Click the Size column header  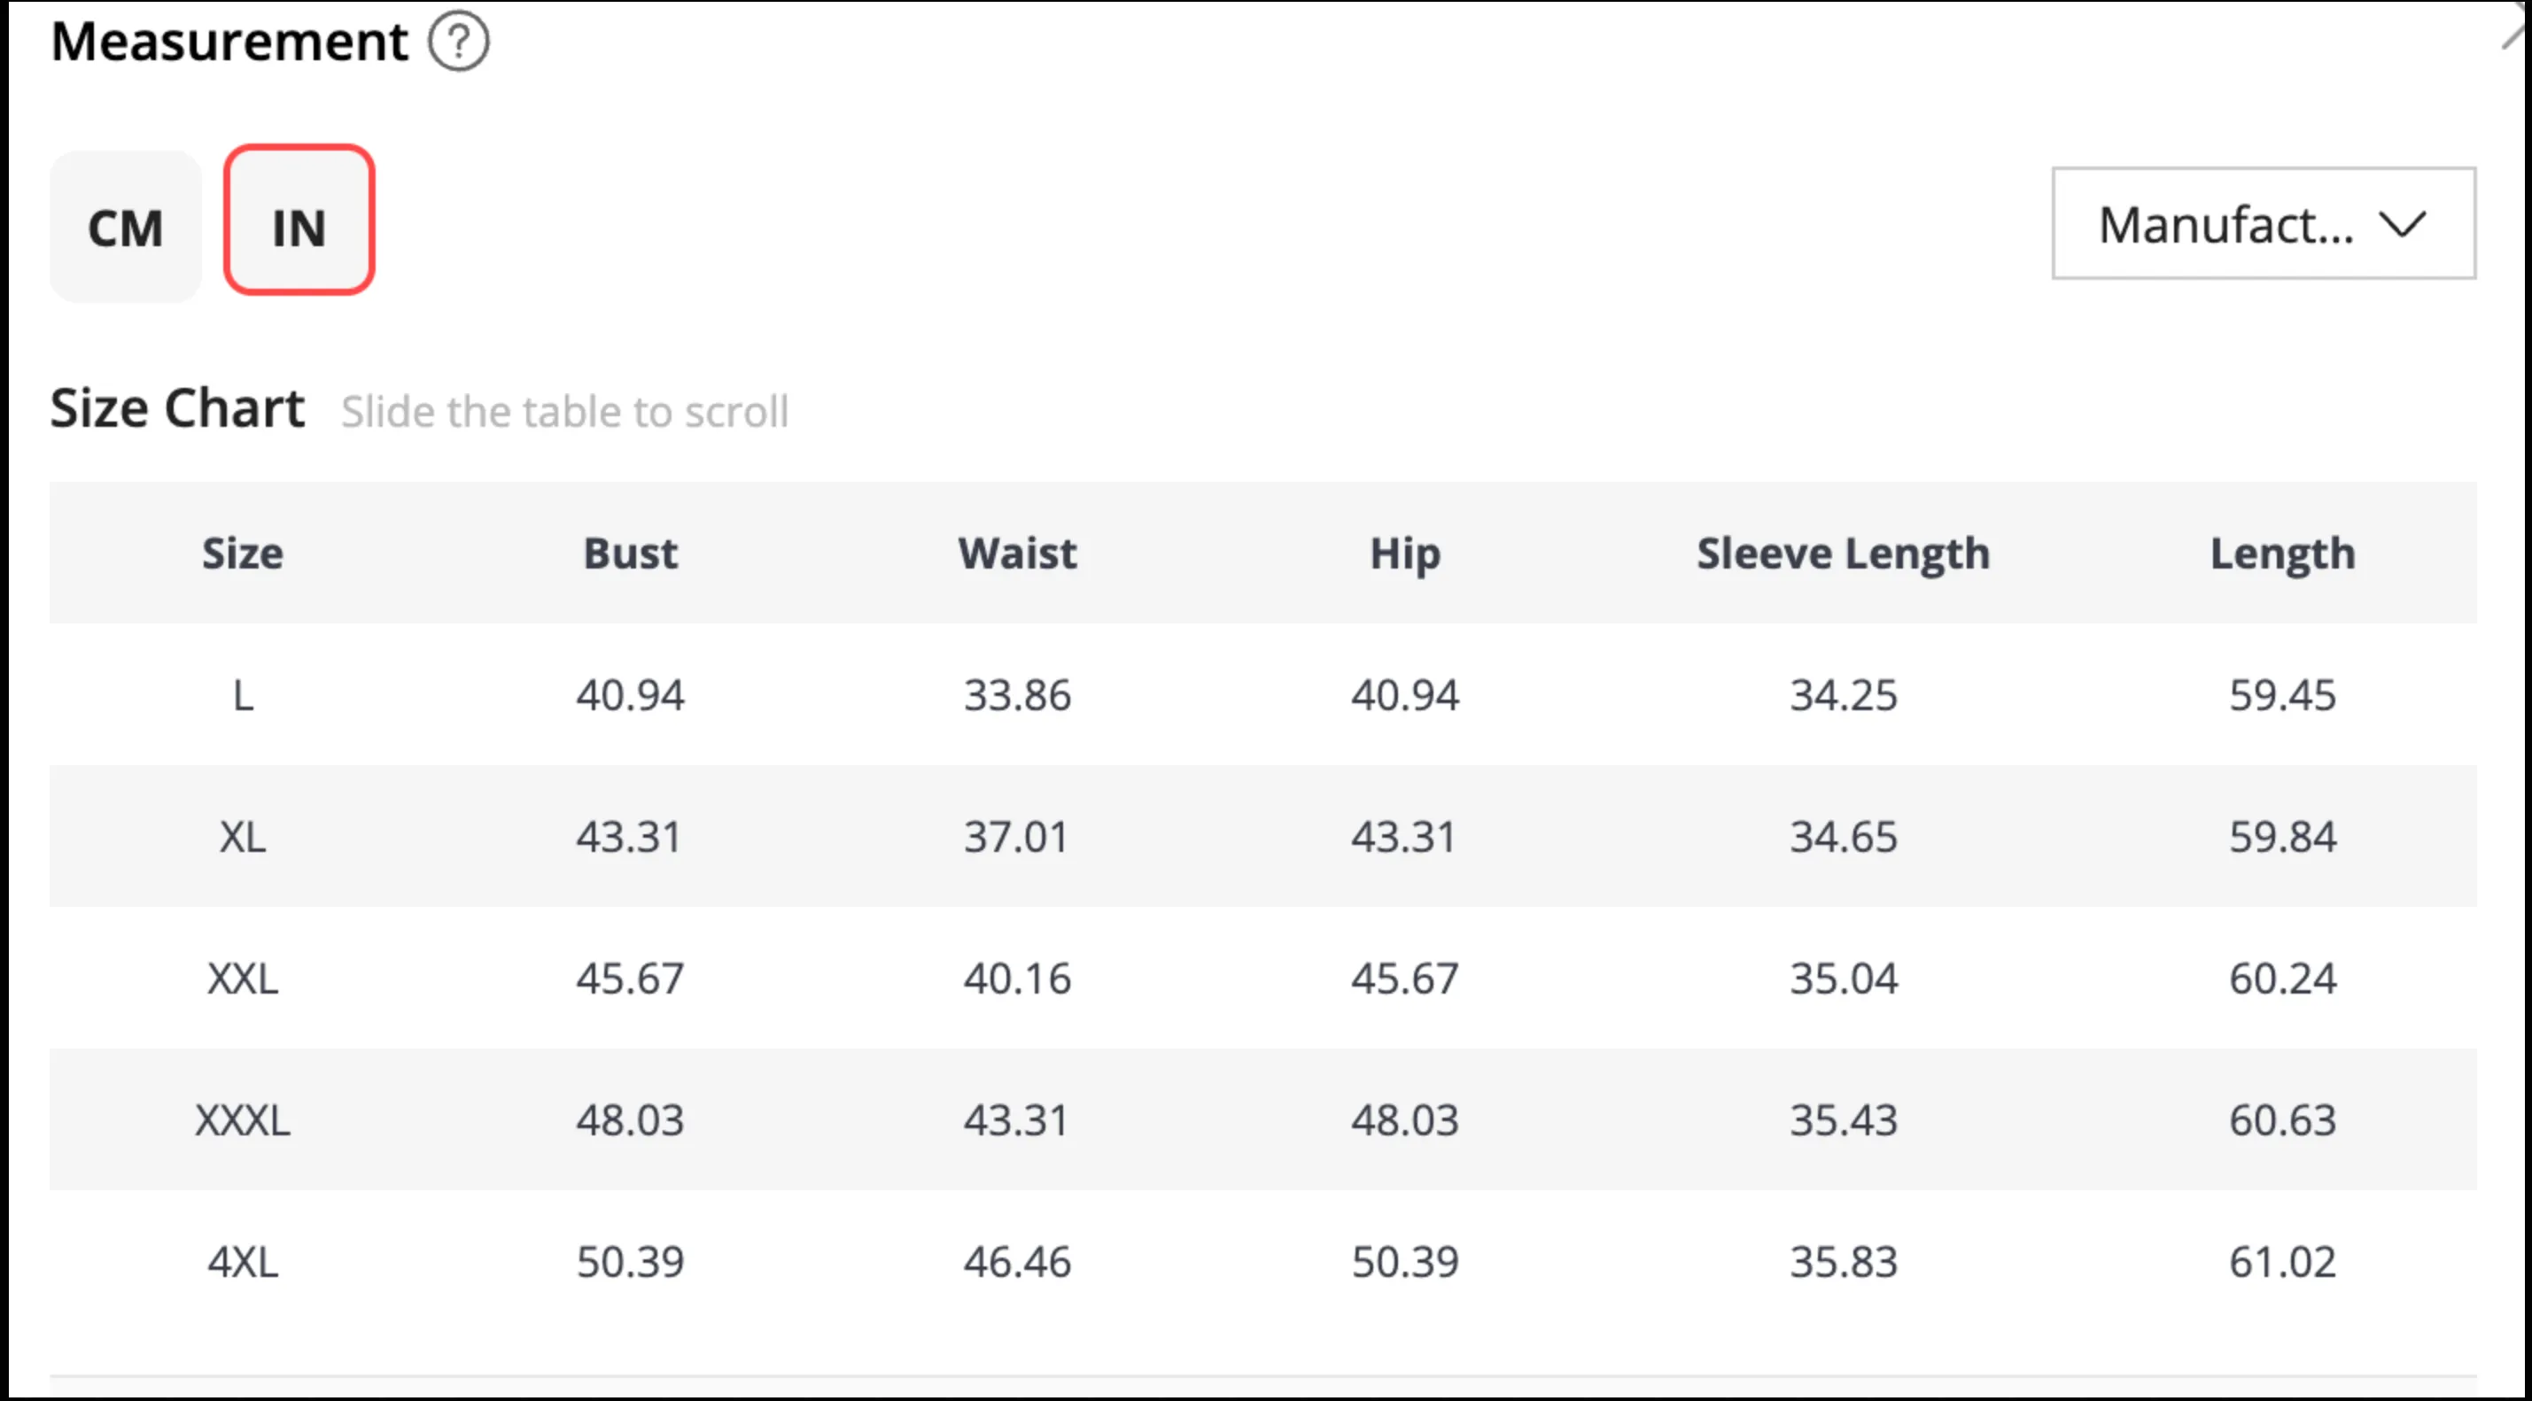(243, 553)
